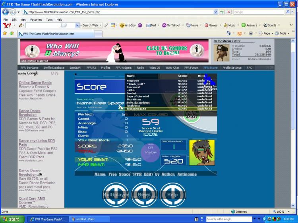Expand the zoom level 100% dropdown
Screen dimensions: 298x223
coord(287,211)
